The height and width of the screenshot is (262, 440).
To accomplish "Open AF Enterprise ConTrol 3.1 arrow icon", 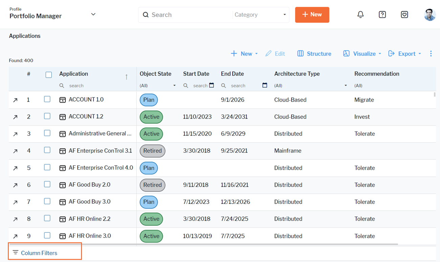I will tap(15, 151).
